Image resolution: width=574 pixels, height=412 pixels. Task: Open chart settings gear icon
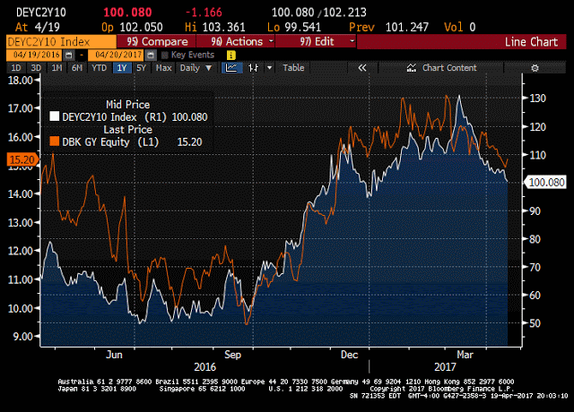(535, 68)
